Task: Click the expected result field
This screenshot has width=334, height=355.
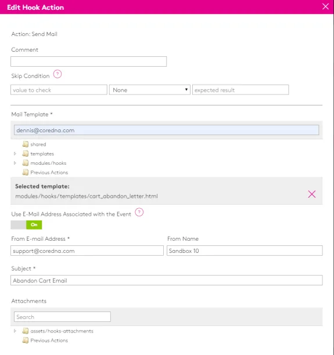Action: pos(240,90)
